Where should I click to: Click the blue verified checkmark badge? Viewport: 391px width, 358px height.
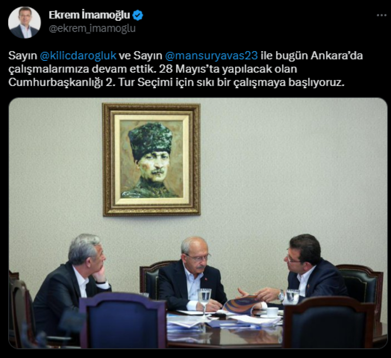pos(138,16)
